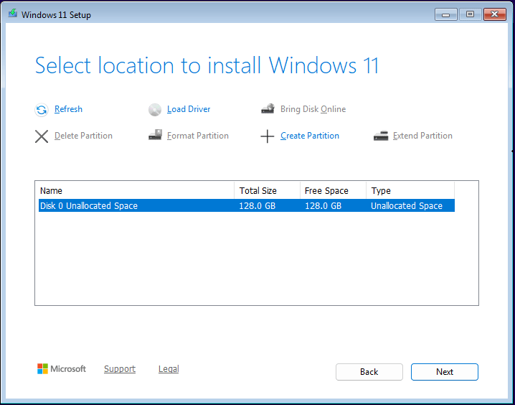The width and height of the screenshot is (515, 405).
Task: Click the Refresh circular arrows icon
Action: (x=42, y=110)
